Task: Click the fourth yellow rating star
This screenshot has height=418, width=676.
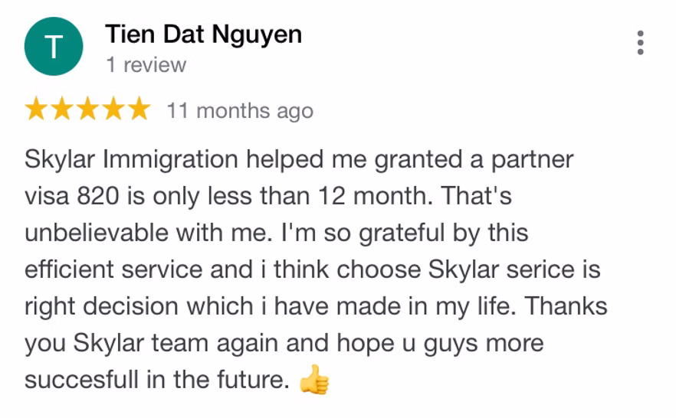Action: [113, 110]
